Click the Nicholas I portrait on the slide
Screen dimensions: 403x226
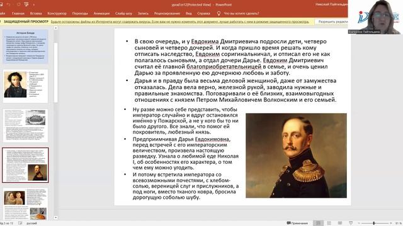(296, 155)
